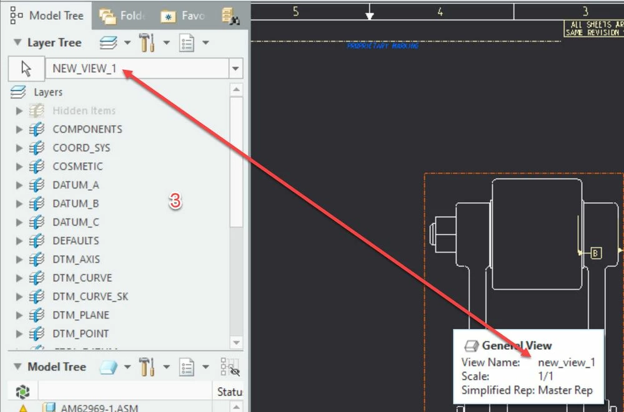Click the search tree icon tab
Screen dimensions: 624x412
pyautogui.click(x=230, y=16)
